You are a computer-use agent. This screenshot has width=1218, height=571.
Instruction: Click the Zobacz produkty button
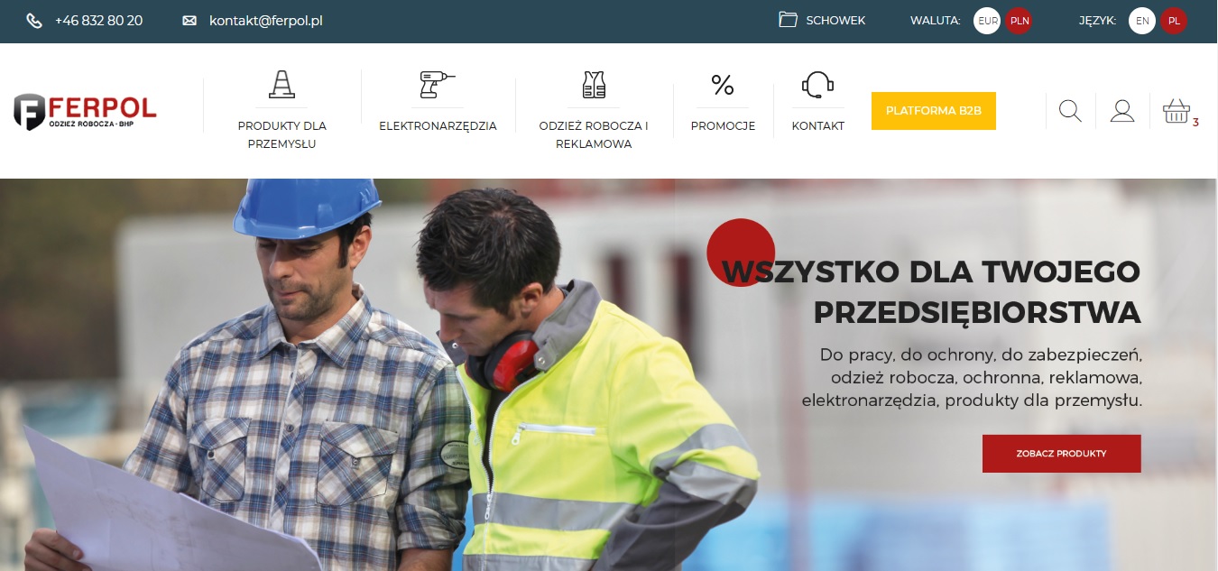[1061, 454]
